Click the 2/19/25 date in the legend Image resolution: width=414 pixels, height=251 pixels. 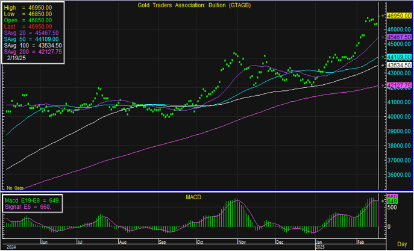pyautogui.click(x=19, y=59)
